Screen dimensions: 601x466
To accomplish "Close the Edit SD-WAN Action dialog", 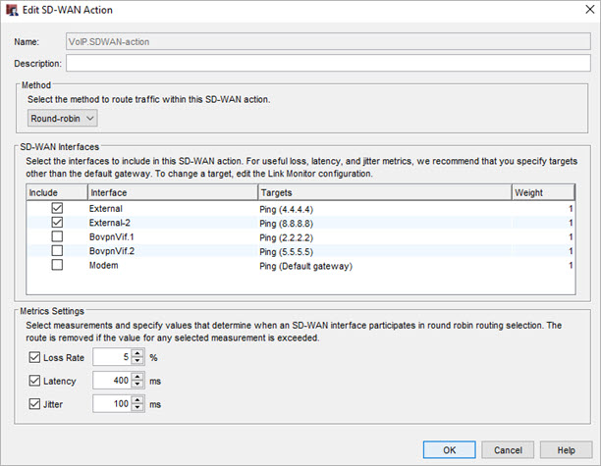I will click(x=584, y=10).
